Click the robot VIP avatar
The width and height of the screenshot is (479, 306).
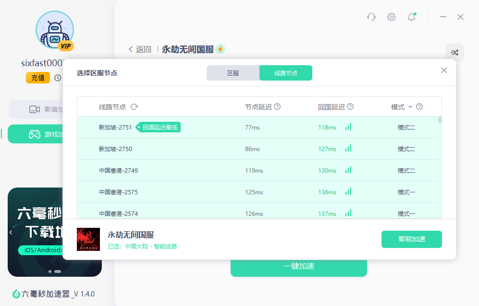coord(55,30)
